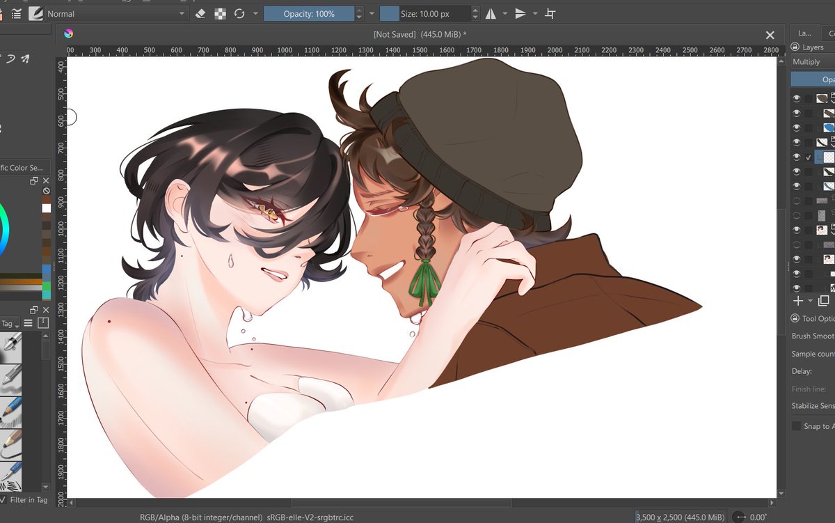The height and width of the screenshot is (523, 835).
Task: Click the canvas rotation icon in status bar
Action: pyautogui.click(x=740, y=517)
